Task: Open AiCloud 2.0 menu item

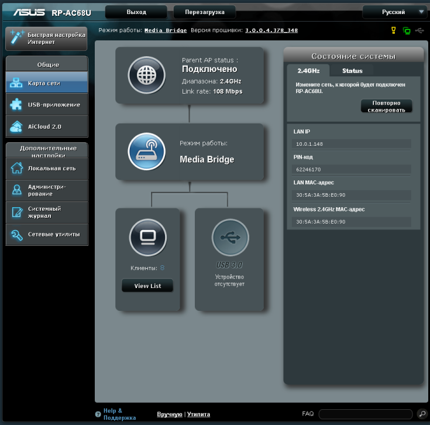Action: pos(47,126)
